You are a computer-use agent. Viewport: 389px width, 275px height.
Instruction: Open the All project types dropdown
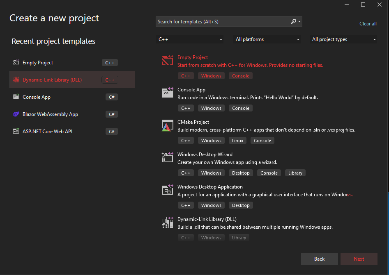tap(343, 39)
